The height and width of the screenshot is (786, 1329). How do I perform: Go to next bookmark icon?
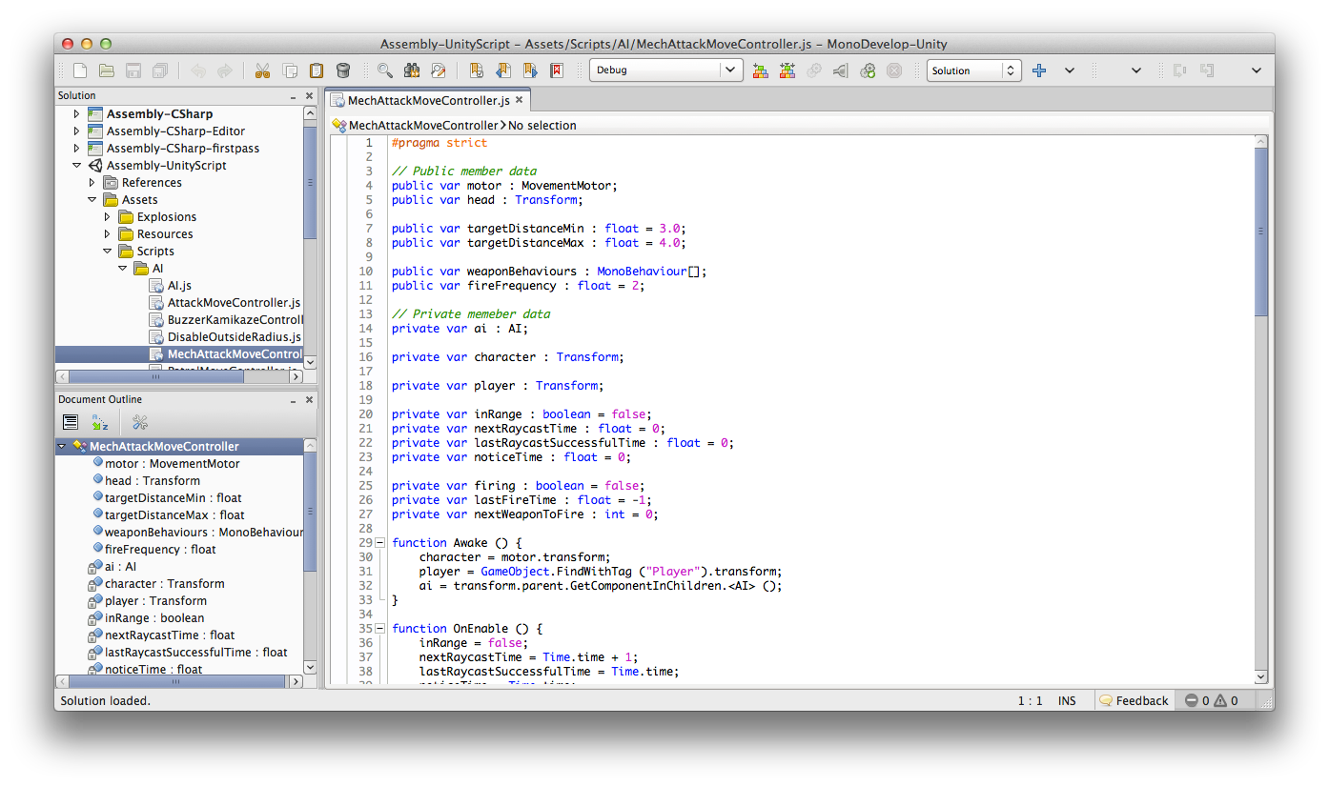click(x=530, y=71)
